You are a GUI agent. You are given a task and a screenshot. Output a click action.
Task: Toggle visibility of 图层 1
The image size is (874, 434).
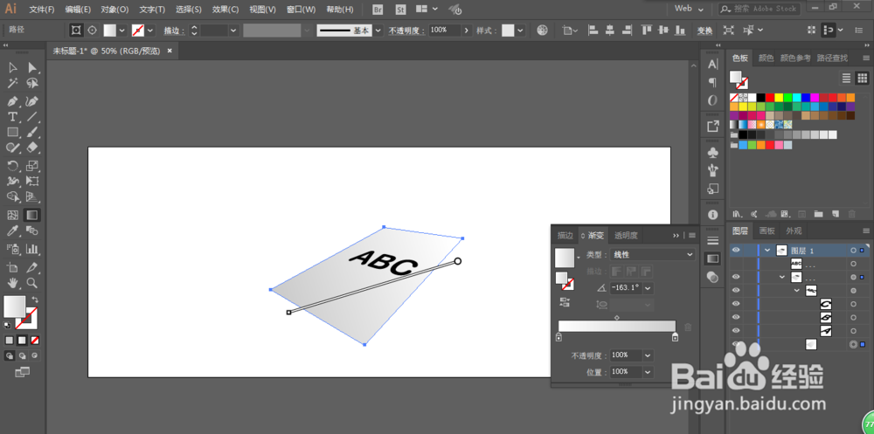[736, 250]
